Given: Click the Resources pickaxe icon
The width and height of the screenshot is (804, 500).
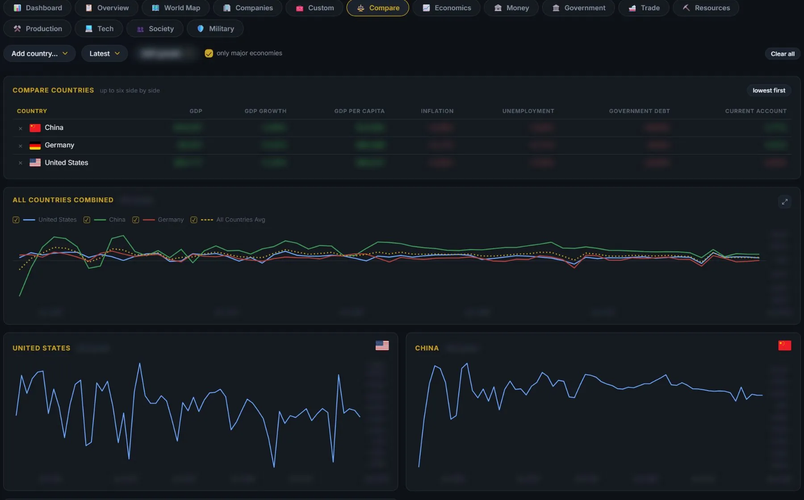Looking at the screenshot, I should pyautogui.click(x=687, y=8).
